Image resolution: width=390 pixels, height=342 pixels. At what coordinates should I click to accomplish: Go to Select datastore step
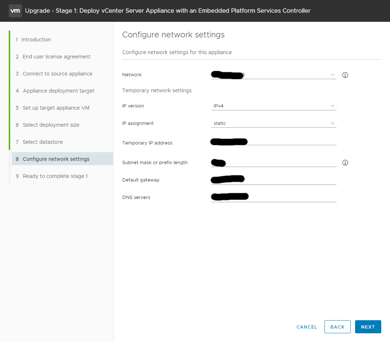click(39, 142)
